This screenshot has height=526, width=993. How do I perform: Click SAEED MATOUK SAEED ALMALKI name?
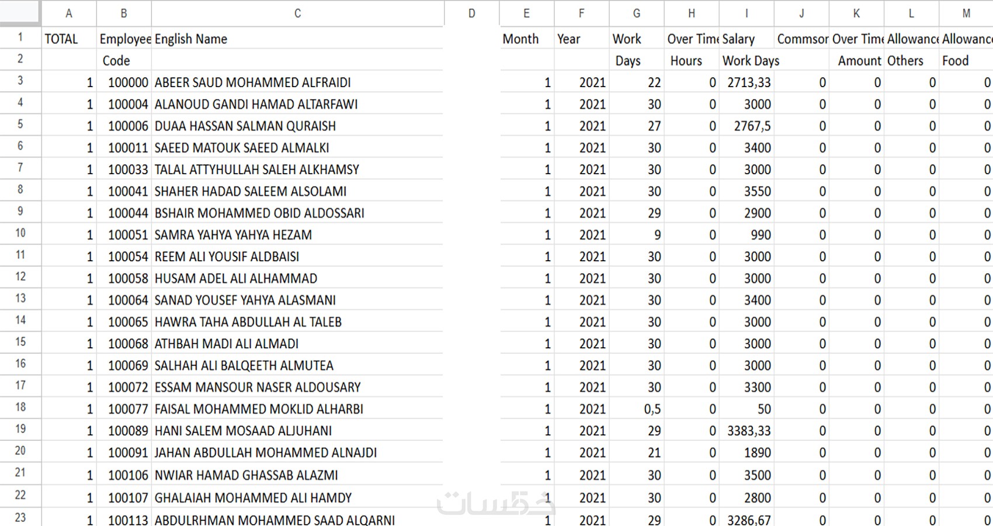pos(242,148)
